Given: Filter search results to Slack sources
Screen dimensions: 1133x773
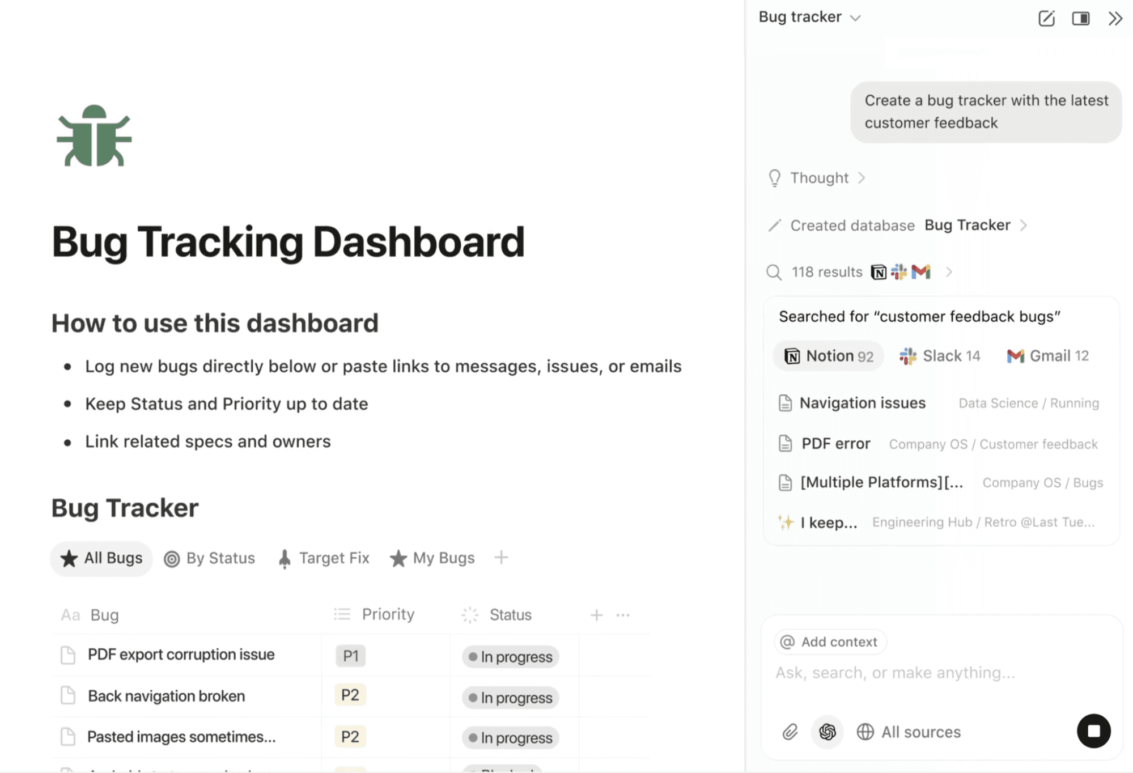Looking at the screenshot, I should click(x=939, y=356).
